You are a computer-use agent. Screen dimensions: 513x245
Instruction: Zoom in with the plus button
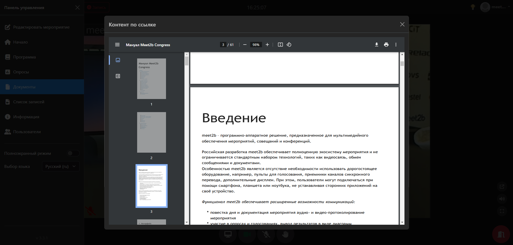click(267, 45)
